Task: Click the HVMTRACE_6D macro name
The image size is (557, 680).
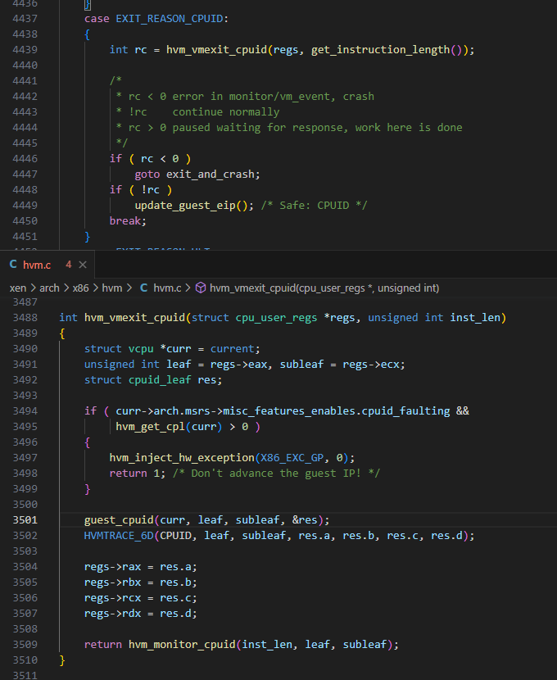Action: click(x=118, y=535)
